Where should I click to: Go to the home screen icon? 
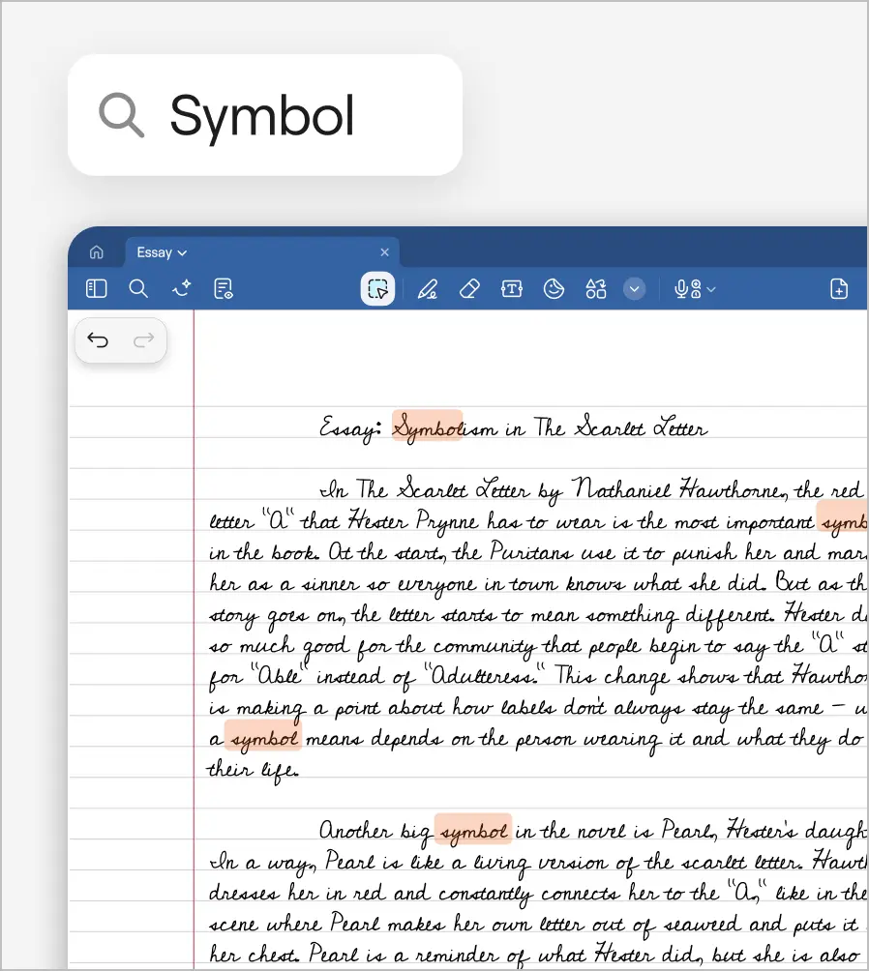pyautogui.click(x=96, y=252)
